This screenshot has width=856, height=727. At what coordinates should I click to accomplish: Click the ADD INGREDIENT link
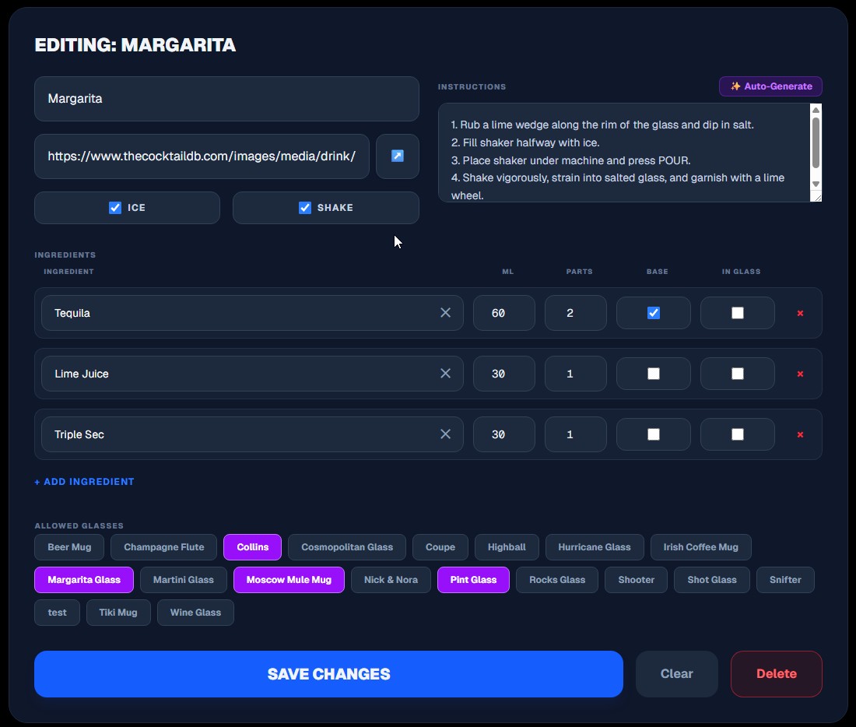click(x=84, y=481)
